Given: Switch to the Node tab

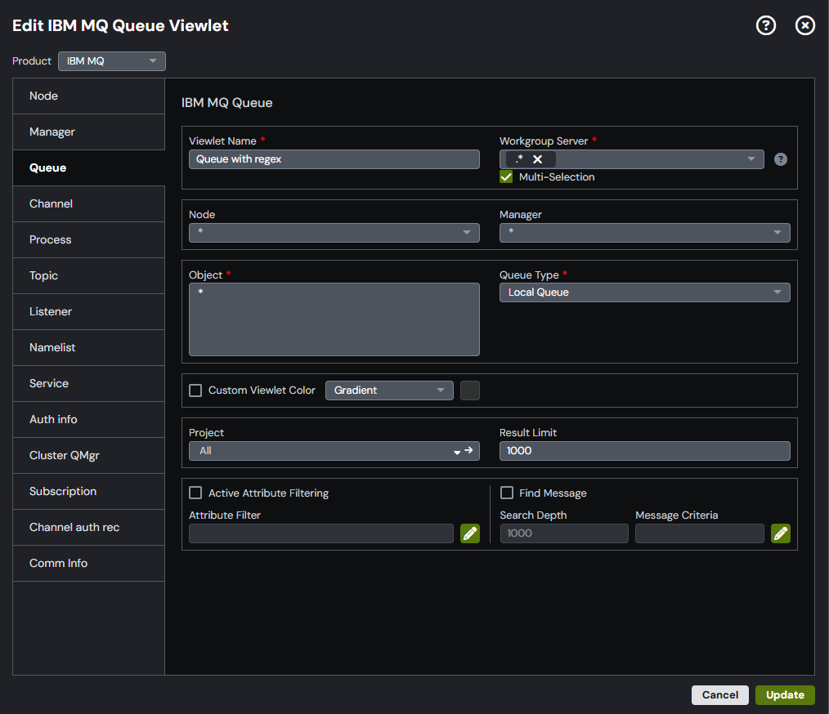Looking at the screenshot, I should [89, 96].
